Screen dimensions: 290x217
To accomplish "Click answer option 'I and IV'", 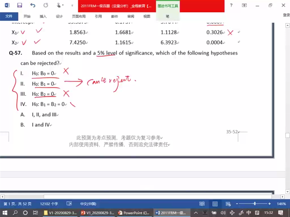I will [x=41, y=125].
